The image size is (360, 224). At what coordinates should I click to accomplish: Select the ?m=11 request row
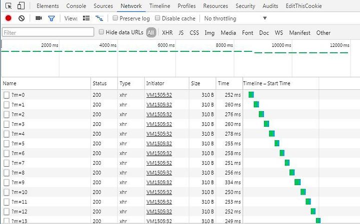click(x=180, y=202)
